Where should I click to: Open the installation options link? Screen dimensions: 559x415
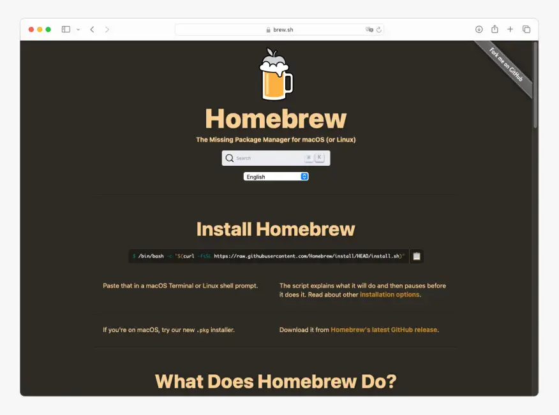pyautogui.click(x=389, y=295)
